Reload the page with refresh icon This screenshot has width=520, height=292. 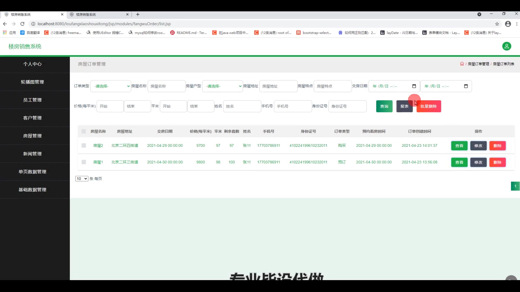click(x=22, y=24)
